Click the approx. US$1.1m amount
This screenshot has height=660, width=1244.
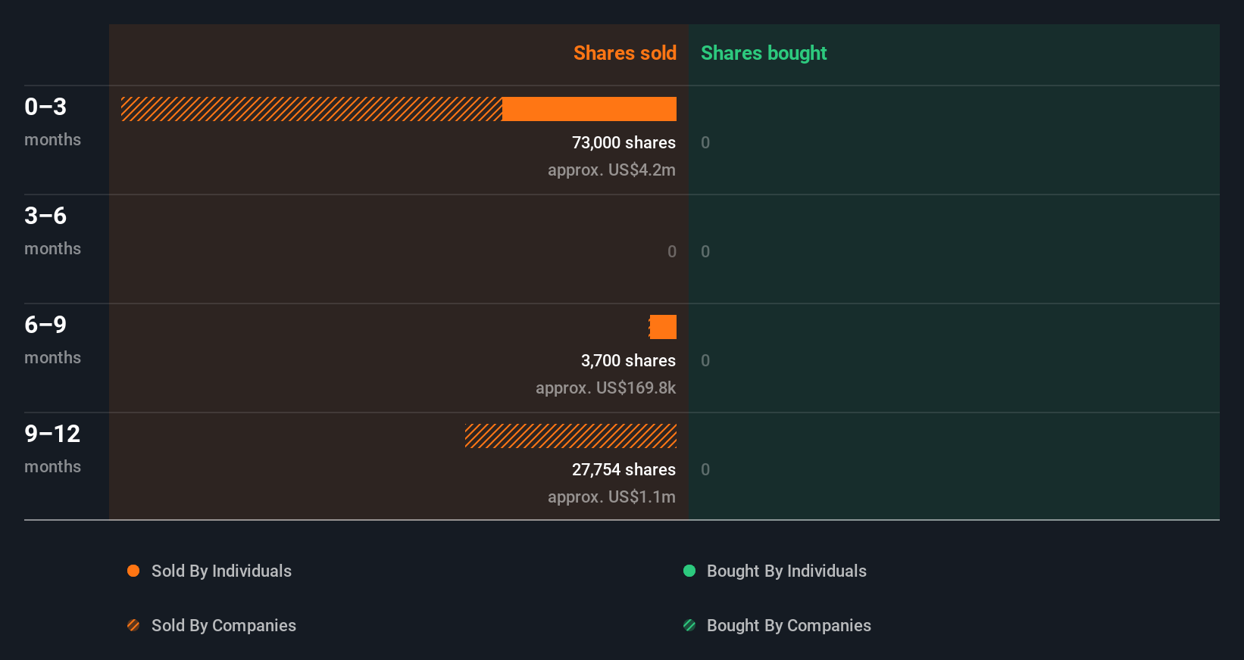611,497
